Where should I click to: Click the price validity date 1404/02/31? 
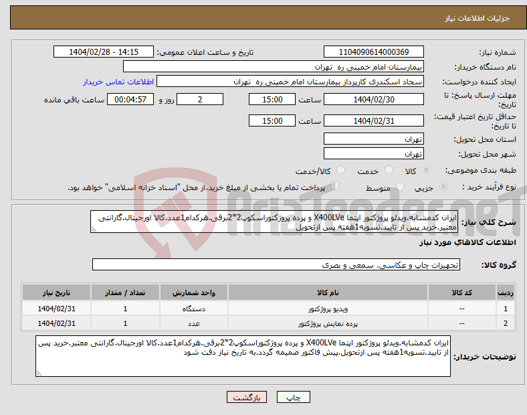tap(373, 120)
